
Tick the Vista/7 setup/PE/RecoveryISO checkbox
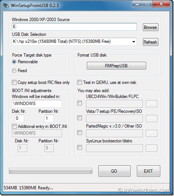coord(79,118)
